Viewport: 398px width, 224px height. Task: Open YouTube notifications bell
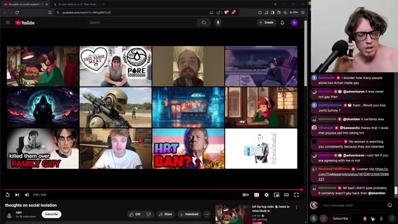[282, 22]
